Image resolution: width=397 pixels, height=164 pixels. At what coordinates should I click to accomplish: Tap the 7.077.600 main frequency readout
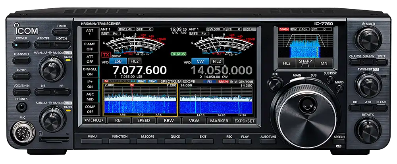pos(139,70)
